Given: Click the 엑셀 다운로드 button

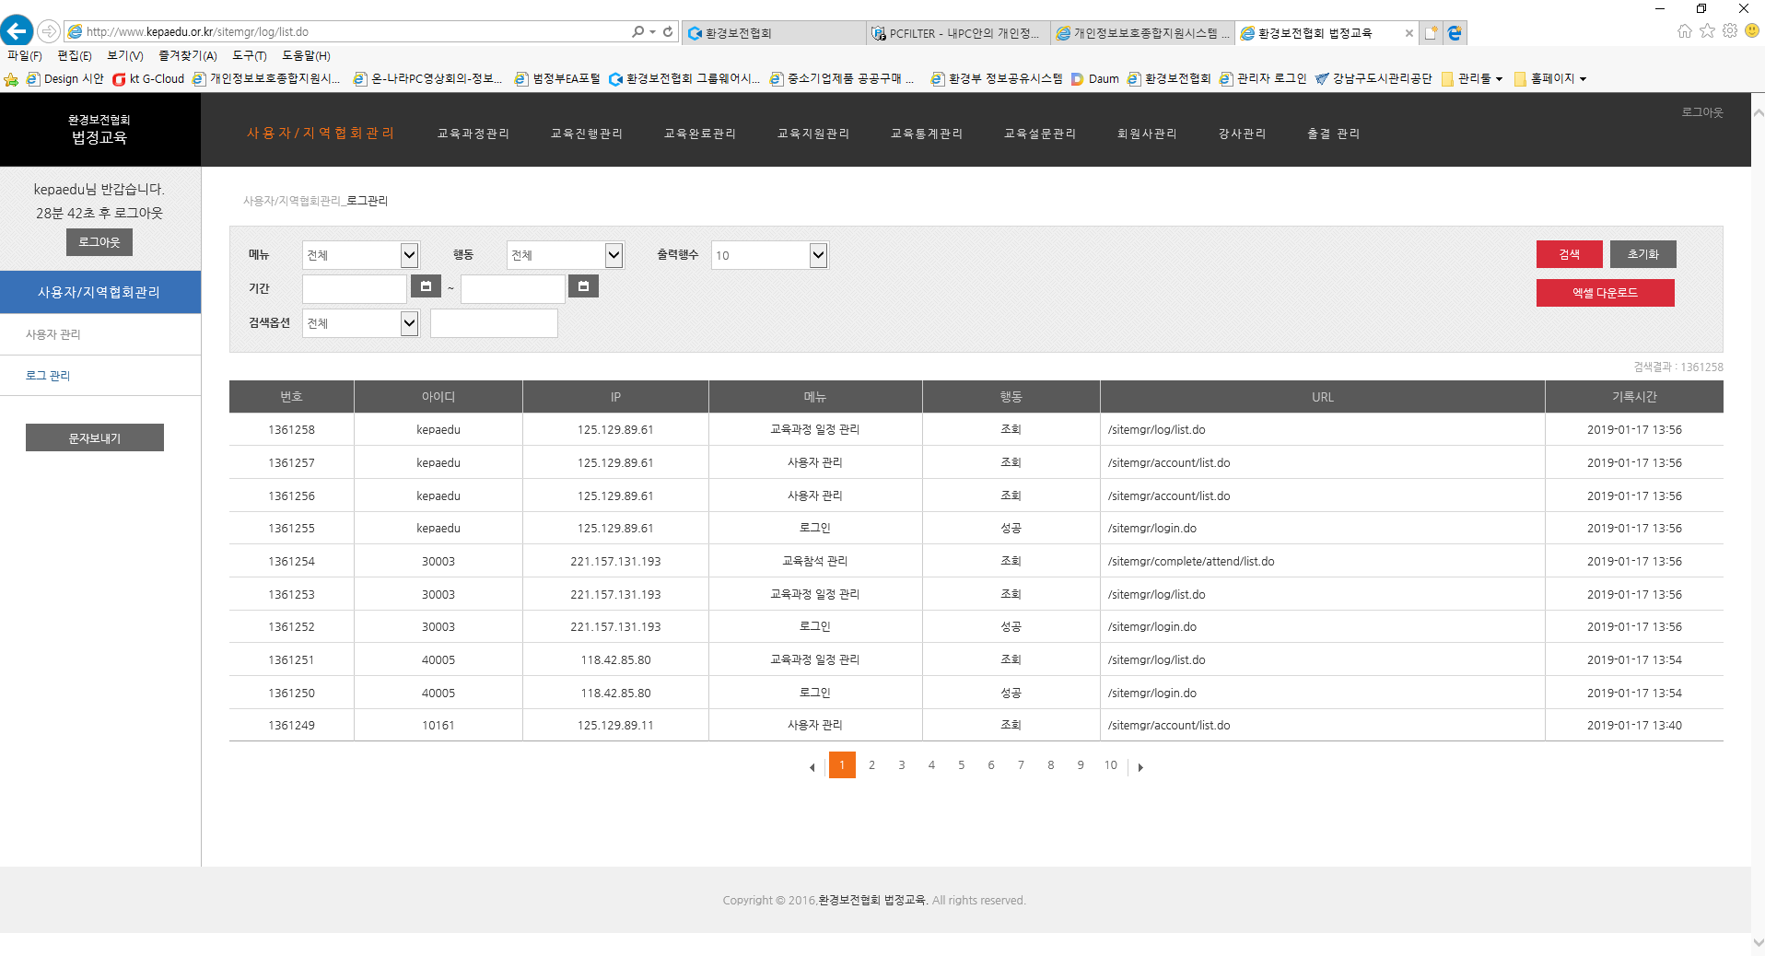Looking at the screenshot, I should pos(1605,293).
